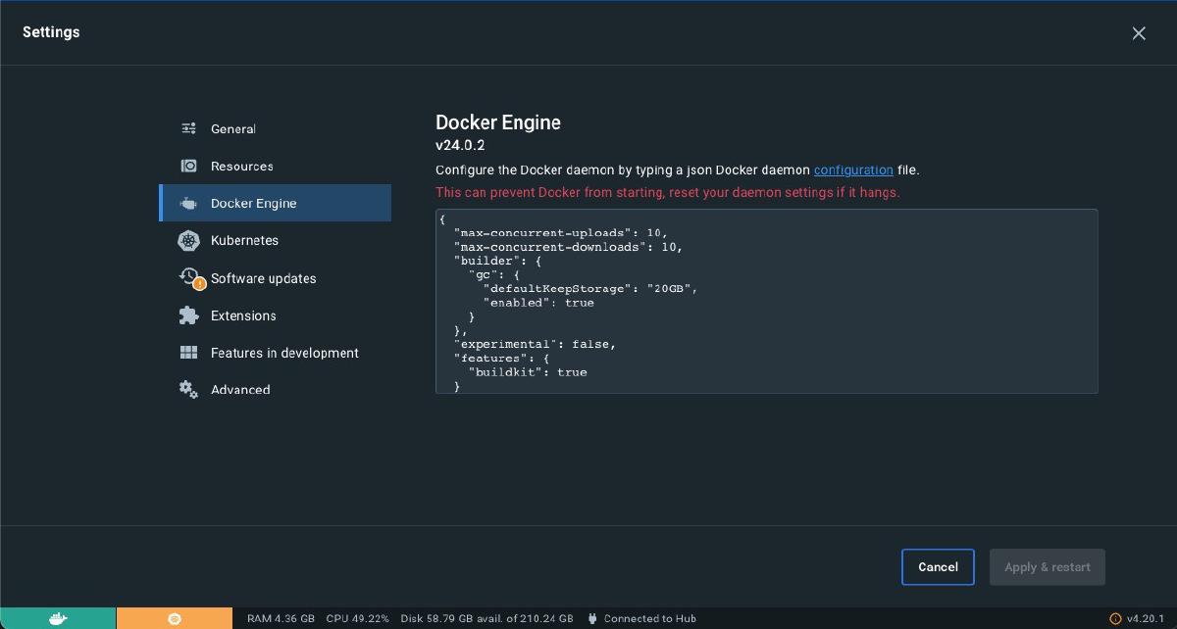Click the Resources panel icon
Screen dimensions: 1177x629
tap(188, 166)
